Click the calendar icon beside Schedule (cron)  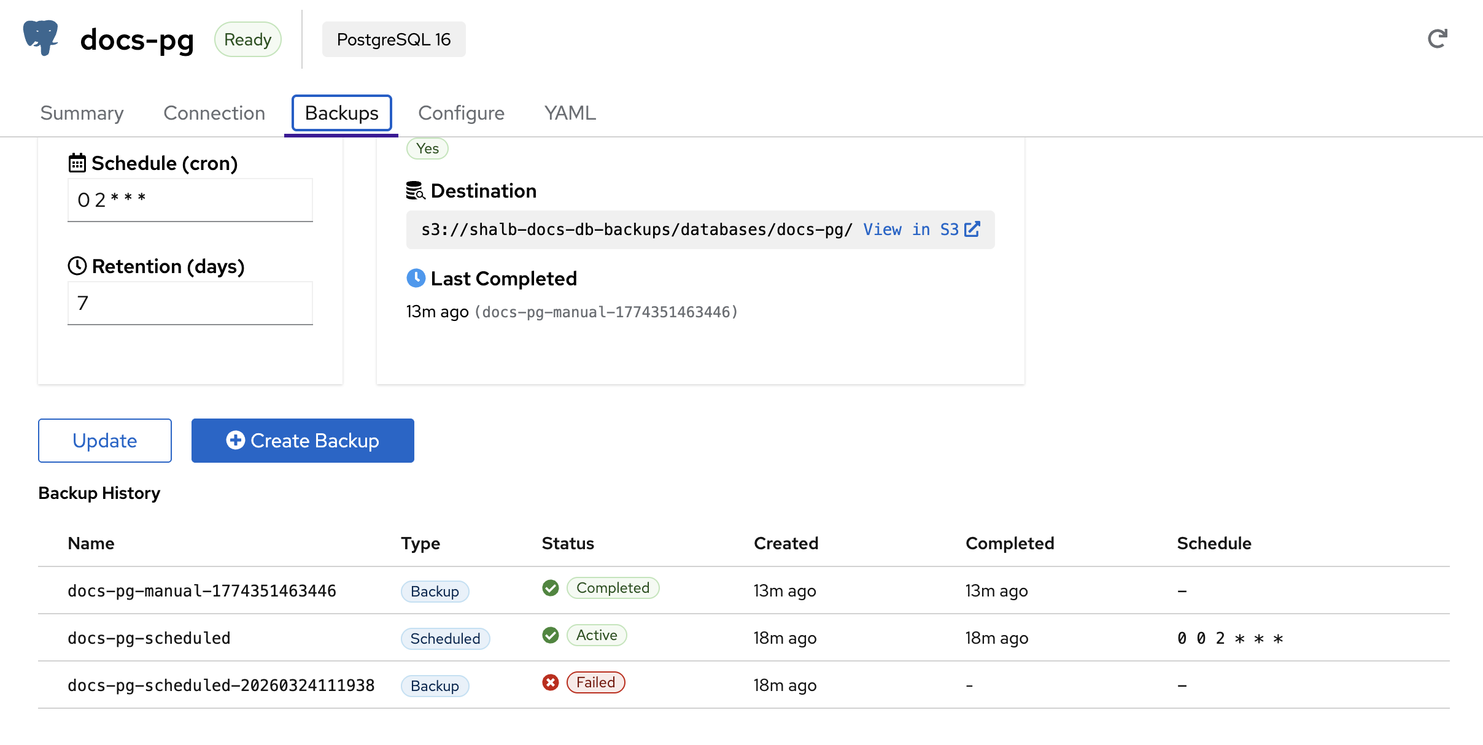pos(77,163)
